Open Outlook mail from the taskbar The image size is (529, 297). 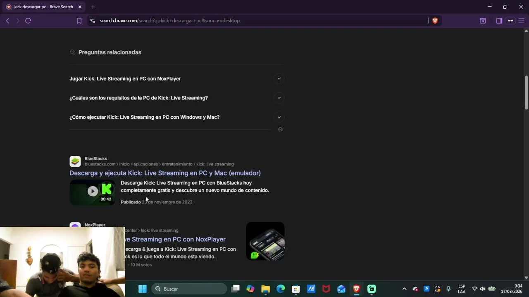(341, 289)
